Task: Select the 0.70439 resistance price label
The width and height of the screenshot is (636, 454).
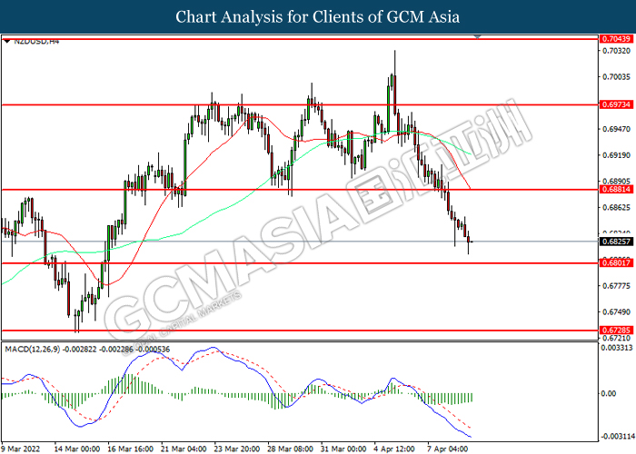Action: [616, 39]
